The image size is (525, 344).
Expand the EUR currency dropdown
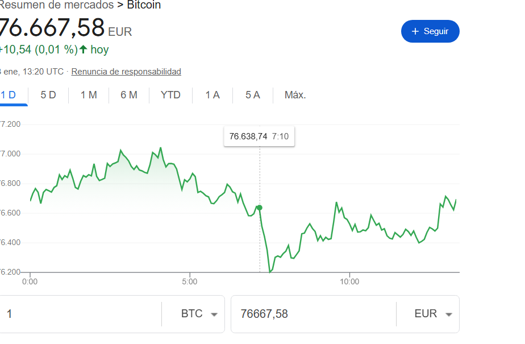433,314
